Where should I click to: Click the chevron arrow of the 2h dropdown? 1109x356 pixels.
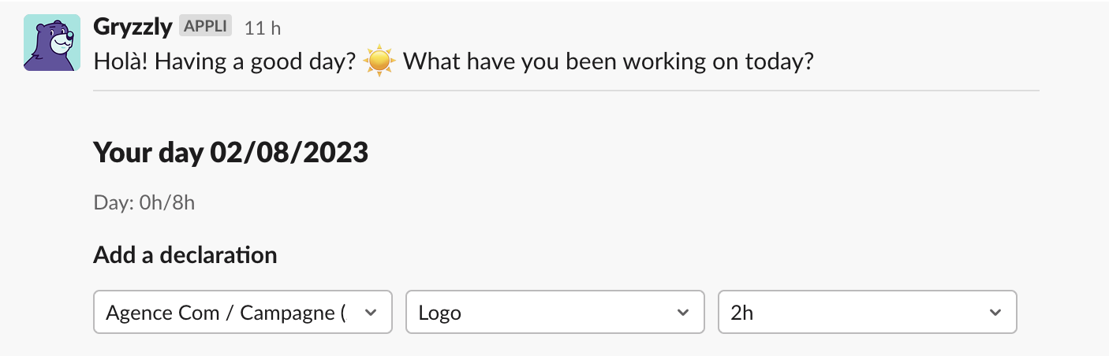[x=995, y=313]
